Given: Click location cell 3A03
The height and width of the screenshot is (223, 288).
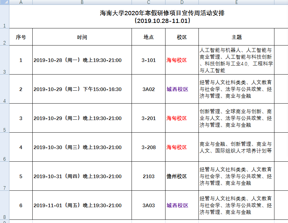Looking at the screenshot, I should 149,205.
